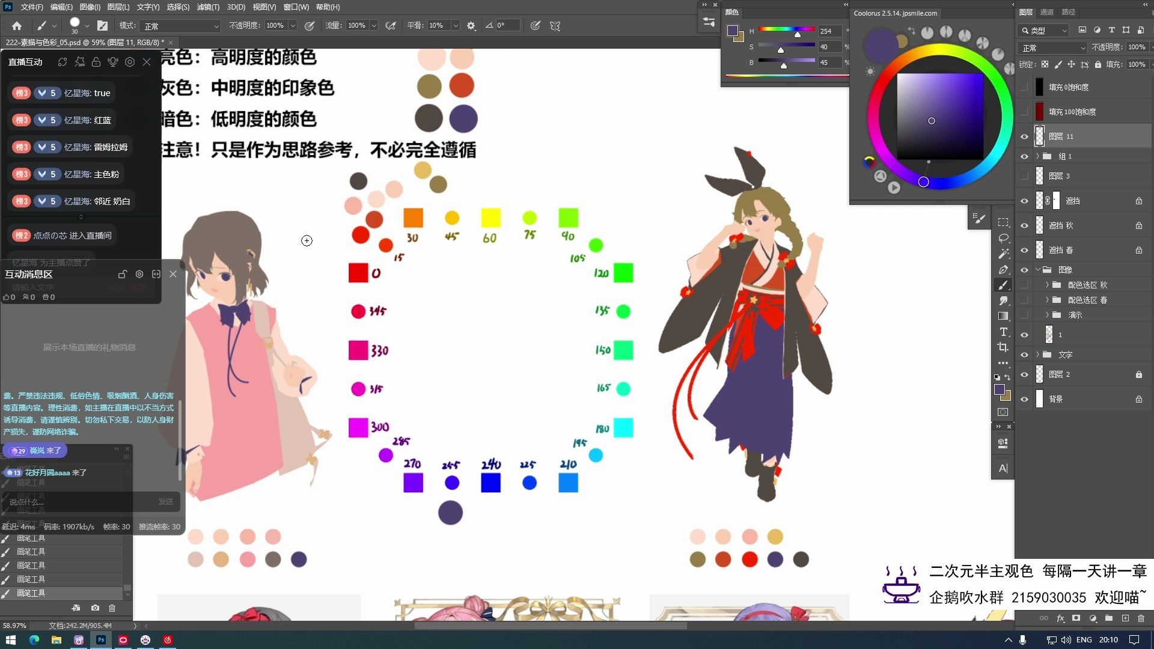The height and width of the screenshot is (649, 1154).
Task: Select the Lasso tool
Action: point(1003,238)
